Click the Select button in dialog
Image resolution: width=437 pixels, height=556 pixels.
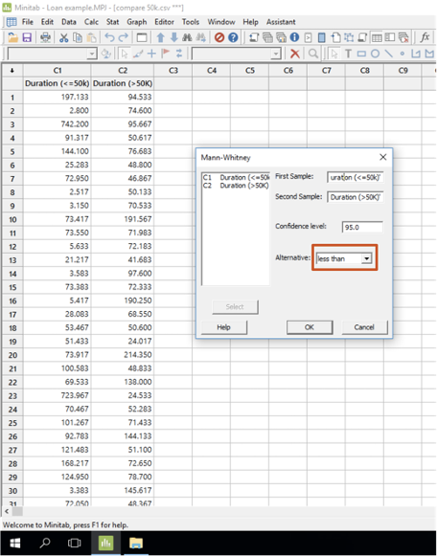235,307
